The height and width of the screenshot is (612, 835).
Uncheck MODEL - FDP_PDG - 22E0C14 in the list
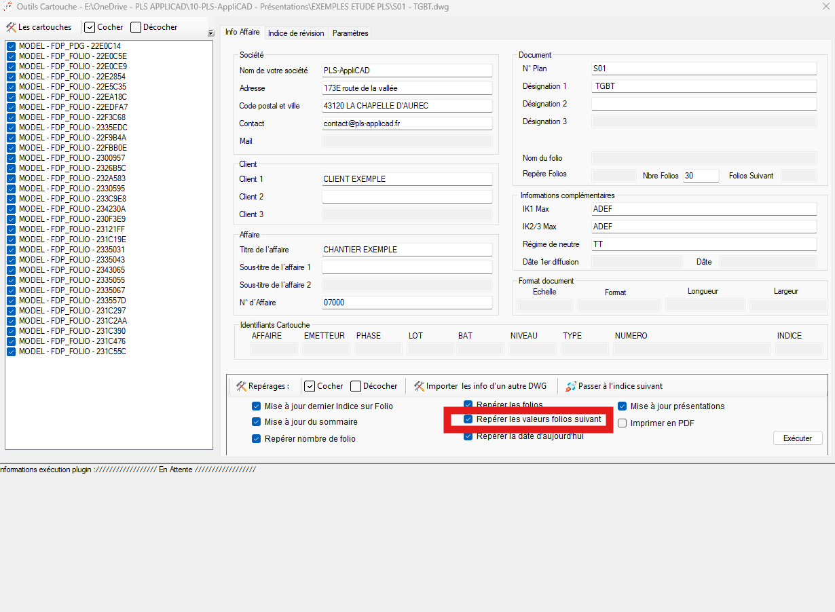12,46
